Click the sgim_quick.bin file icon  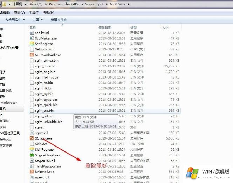[x=32, y=105]
